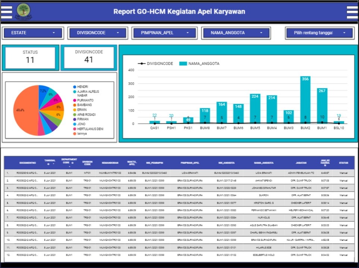
Task: Click the STATUS scorecard showing 11
Action: tap(30, 57)
